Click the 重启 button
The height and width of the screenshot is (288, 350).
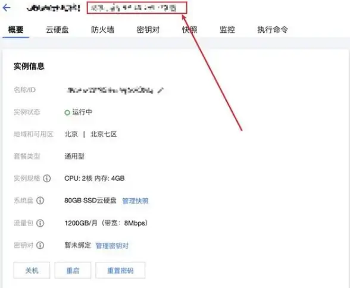coord(73,270)
